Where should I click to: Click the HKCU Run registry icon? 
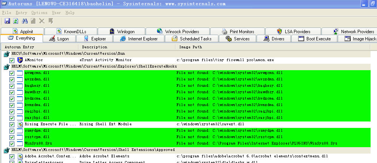tap(6, 54)
